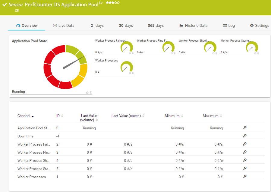
Task: Sort by Maximum column sort arrows
Action: pos(221,116)
